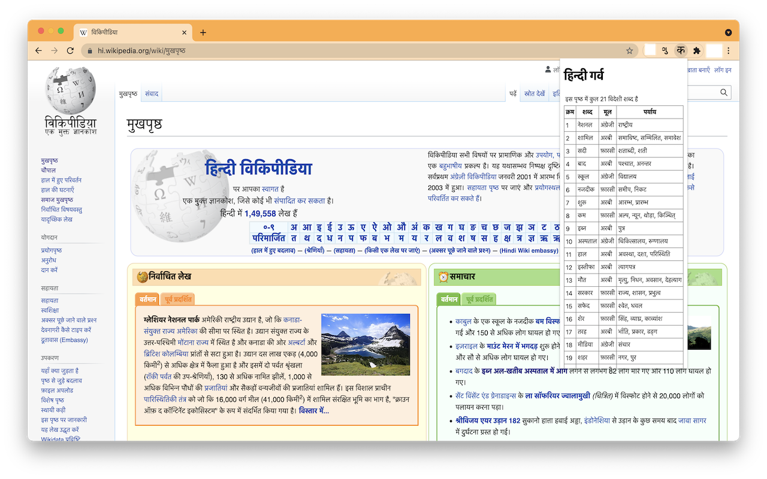767x479 pixels.
Task: Select पूर्व प्रदर्शित tab under निर्वाचित लेख
Action: click(x=178, y=299)
